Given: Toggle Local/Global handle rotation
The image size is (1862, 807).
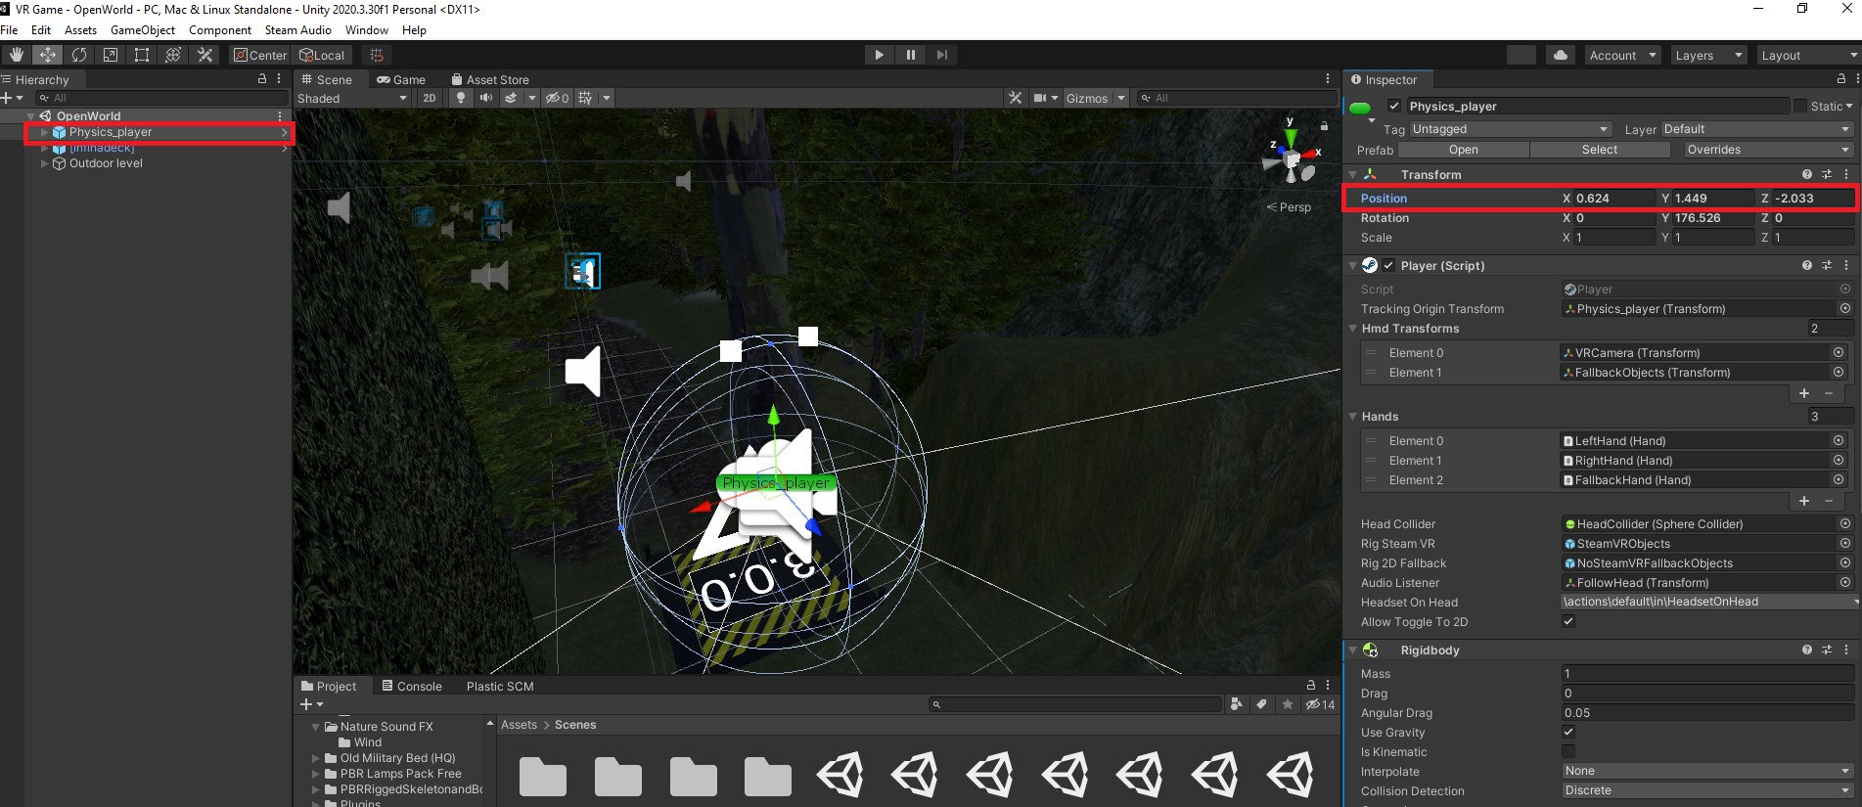Looking at the screenshot, I should click(x=323, y=55).
